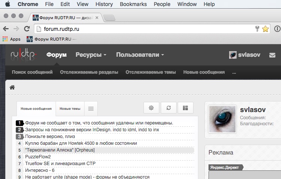Click the small avatar beside svlasov
Screen dimensions: 281x179
coord(233,55)
